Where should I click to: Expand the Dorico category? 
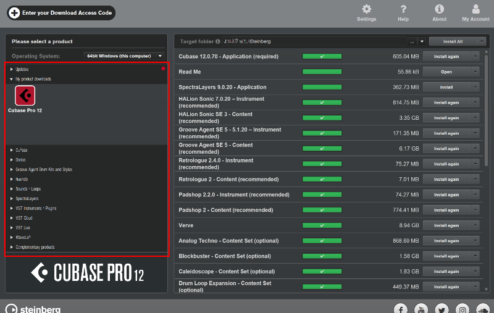pyautogui.click(x=12, y=160)
